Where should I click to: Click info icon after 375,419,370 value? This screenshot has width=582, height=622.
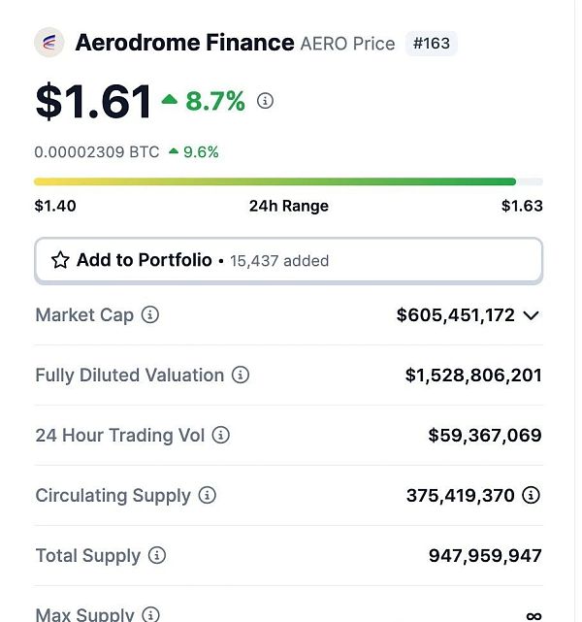tap(531, 496)
